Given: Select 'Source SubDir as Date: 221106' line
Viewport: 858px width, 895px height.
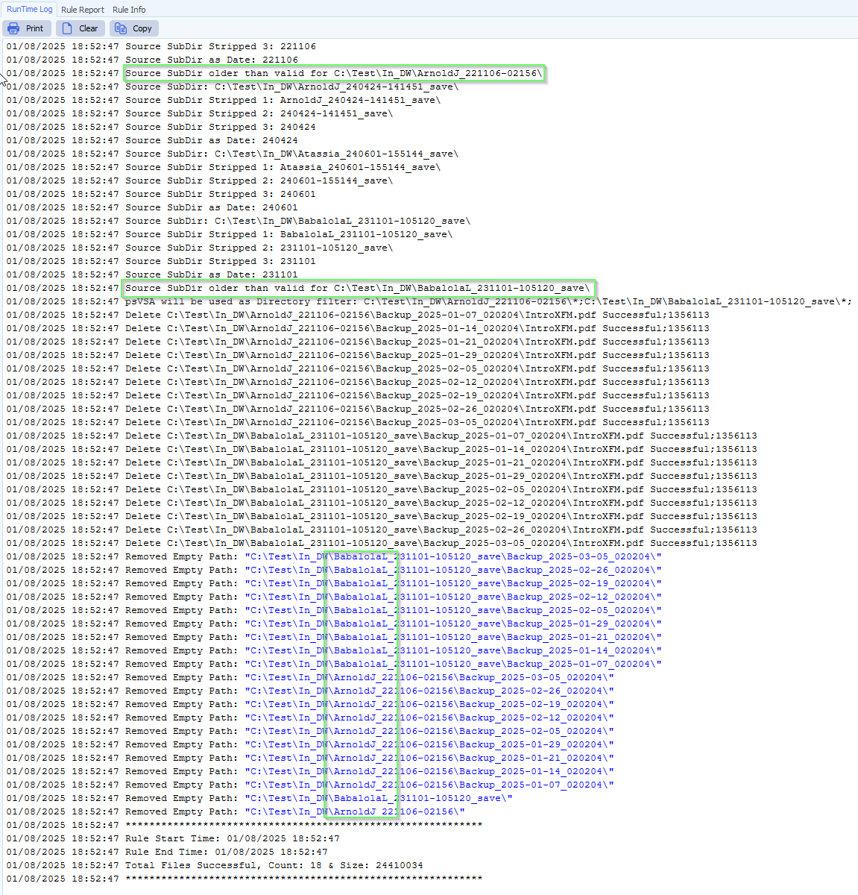Looking at the screenshot, I should pos(152,60).
